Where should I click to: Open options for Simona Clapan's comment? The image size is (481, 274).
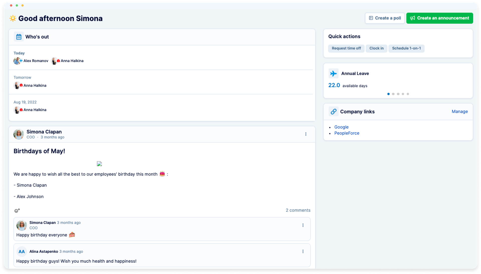303,225
